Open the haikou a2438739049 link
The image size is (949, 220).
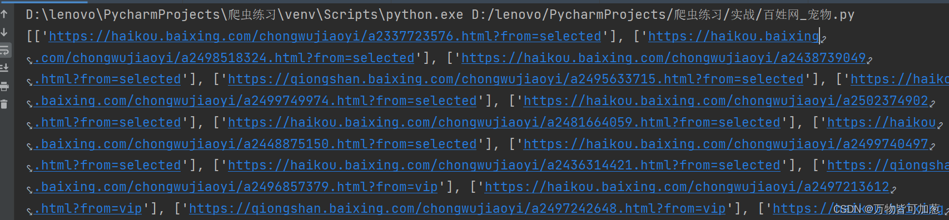664,58
